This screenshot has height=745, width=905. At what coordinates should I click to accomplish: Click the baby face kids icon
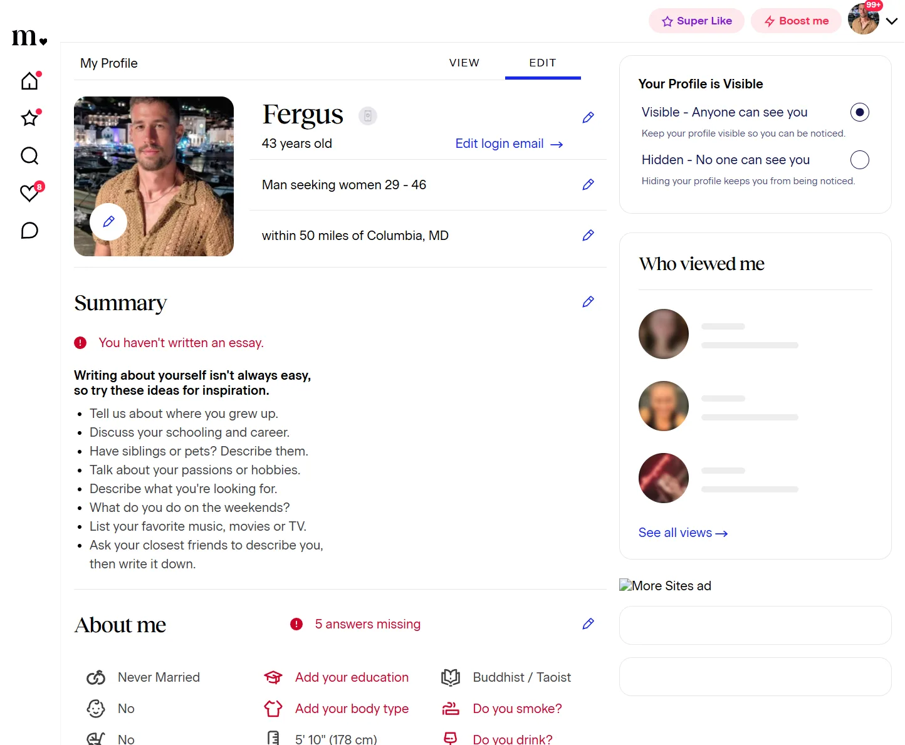click(x=96, y=709)
